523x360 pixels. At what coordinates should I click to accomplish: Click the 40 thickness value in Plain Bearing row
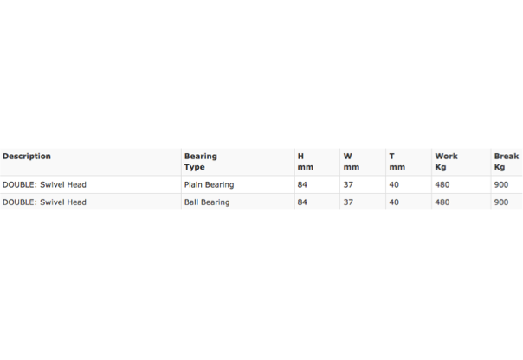coord(394,184)
